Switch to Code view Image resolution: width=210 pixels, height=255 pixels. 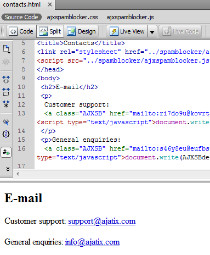click(x=21, y=31)
